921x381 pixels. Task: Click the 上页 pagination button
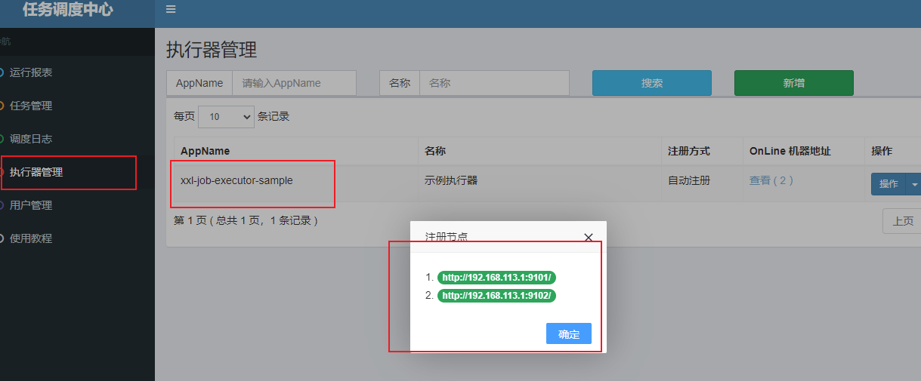902,221
